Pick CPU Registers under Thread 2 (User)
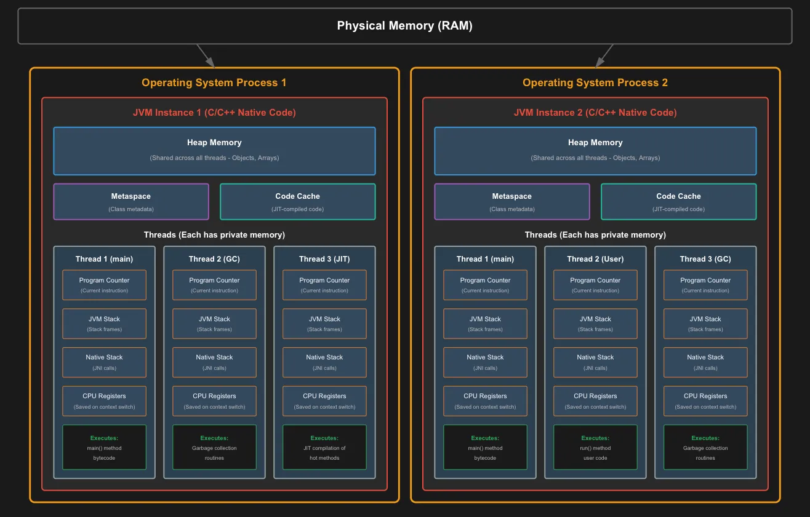The image size is (810, 517). [595, 401]
